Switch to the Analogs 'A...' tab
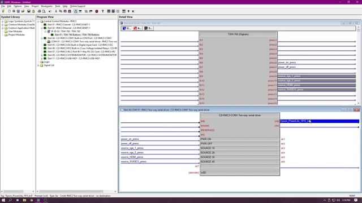The width and height of the screenshot is (362, 203). 137,28
